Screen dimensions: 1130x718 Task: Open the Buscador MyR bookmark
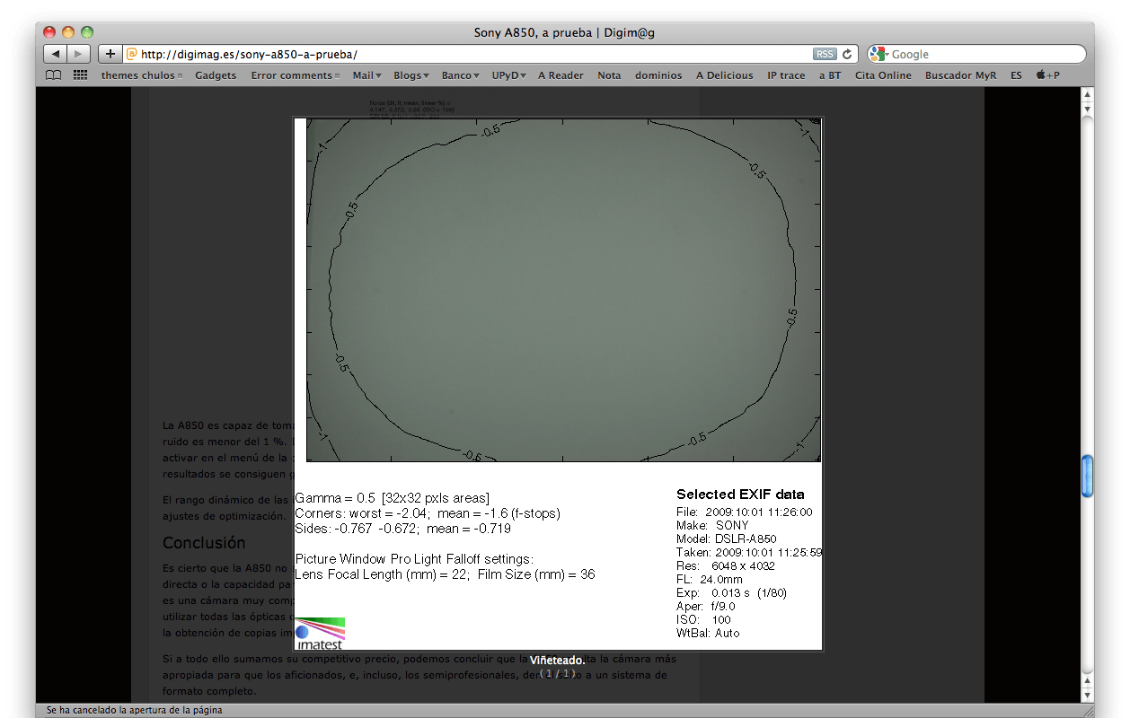pyautogui.click(x=960, y=75)
